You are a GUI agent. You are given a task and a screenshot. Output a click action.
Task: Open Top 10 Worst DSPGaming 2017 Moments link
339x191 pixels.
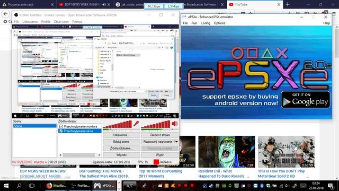(x=160, y=173)
